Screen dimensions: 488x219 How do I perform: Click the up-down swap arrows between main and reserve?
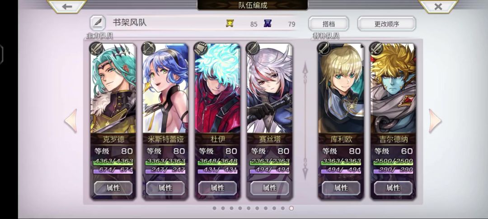pos(305,121)
